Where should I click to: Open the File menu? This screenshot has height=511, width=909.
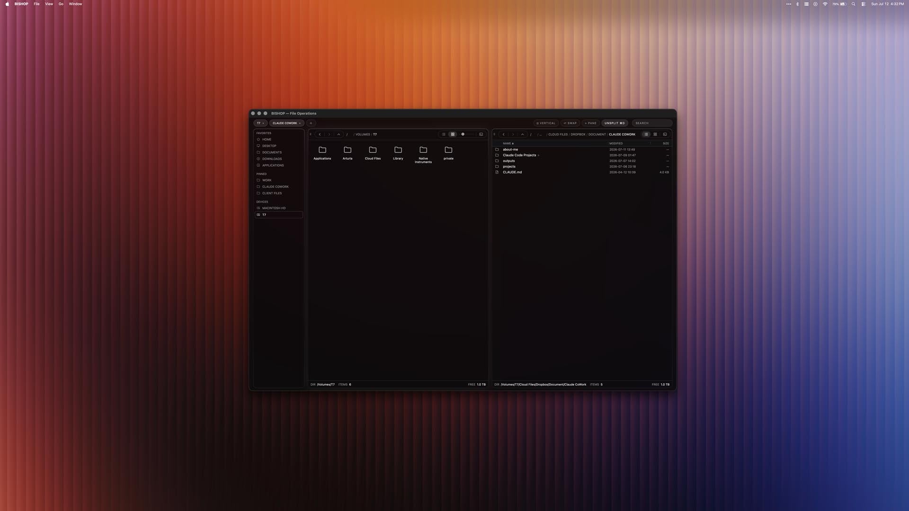coord(36,4)
